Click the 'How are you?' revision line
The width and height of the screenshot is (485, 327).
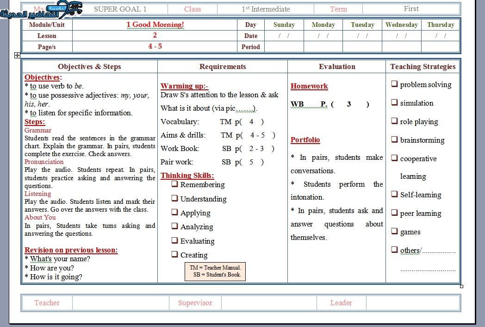(x=49, y=268)
